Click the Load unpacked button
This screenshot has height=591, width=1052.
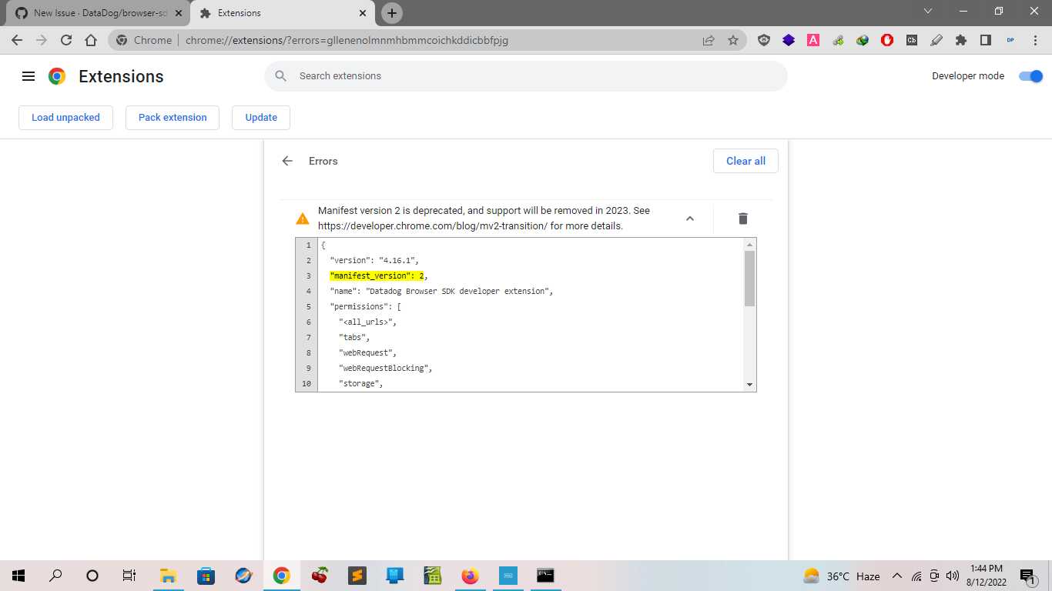point(65,117)
